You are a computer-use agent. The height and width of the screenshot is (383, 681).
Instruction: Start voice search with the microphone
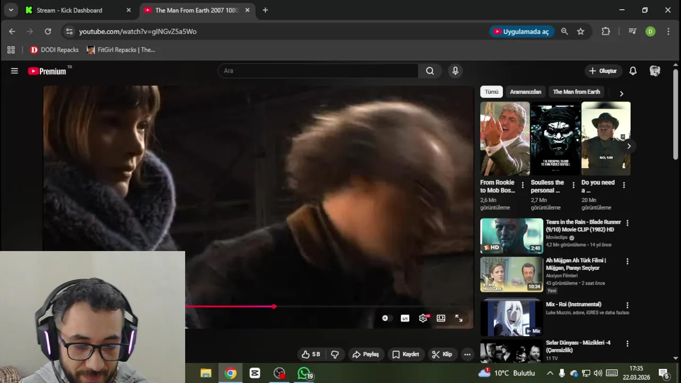click(455, 71)
